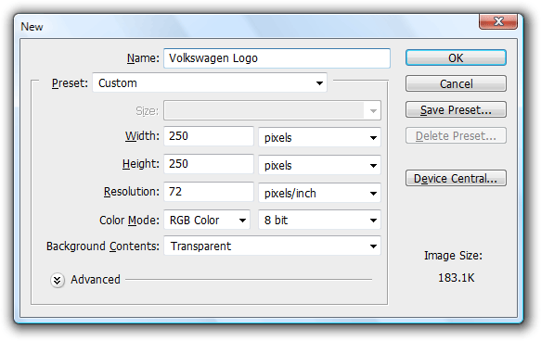Click the Delete Preset button
The height and width of the screenshot is (341, 541).
click(456, 135)
